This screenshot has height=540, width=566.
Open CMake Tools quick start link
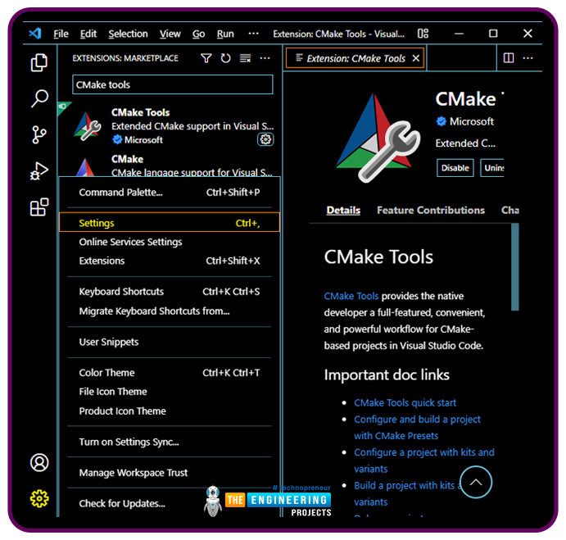(405, 402)
